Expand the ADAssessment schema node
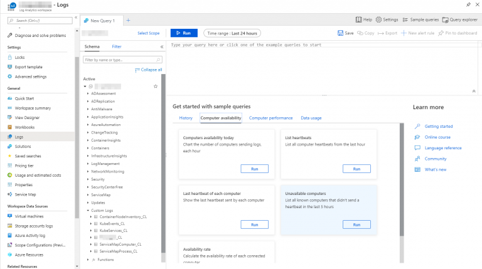 tap(88, 93)
